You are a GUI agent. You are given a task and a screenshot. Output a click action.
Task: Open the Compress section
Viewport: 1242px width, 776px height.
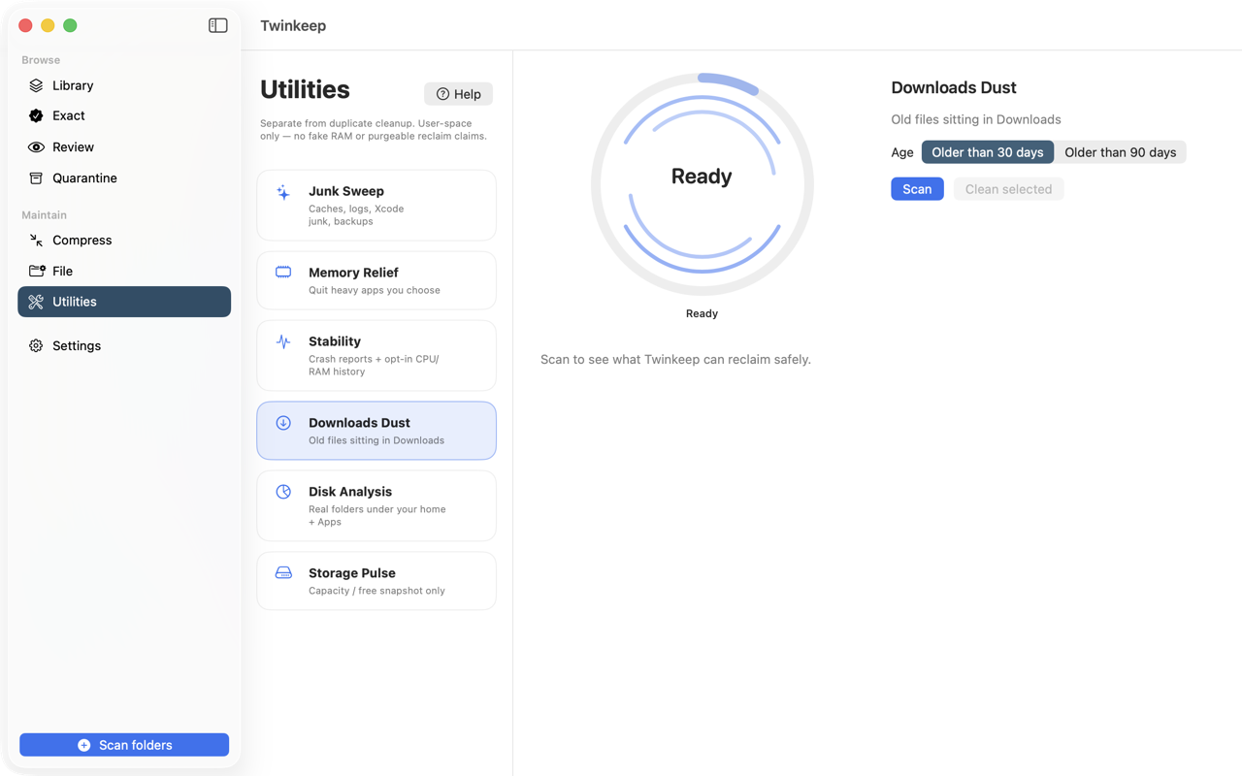124,240
